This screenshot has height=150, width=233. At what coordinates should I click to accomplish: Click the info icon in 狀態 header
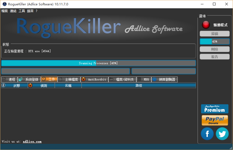tap(3, 85)
